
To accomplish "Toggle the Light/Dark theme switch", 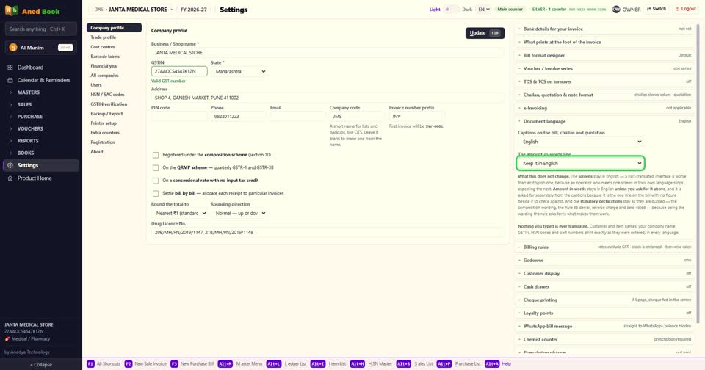I will coord(451,9).
